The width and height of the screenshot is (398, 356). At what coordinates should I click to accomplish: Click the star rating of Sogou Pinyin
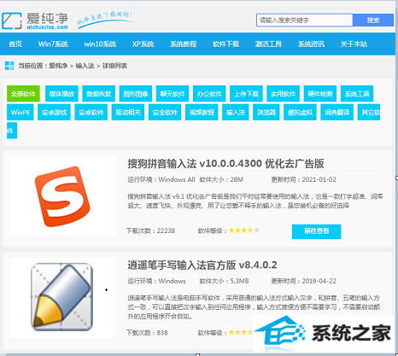[x=244, y=231]
